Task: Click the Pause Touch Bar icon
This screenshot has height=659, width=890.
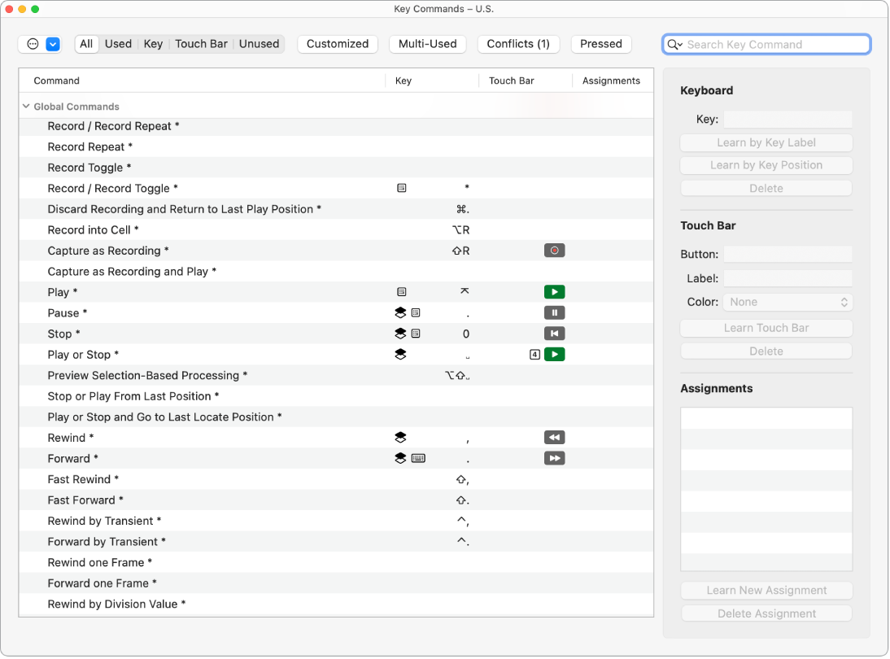Action: pos(554,312)
